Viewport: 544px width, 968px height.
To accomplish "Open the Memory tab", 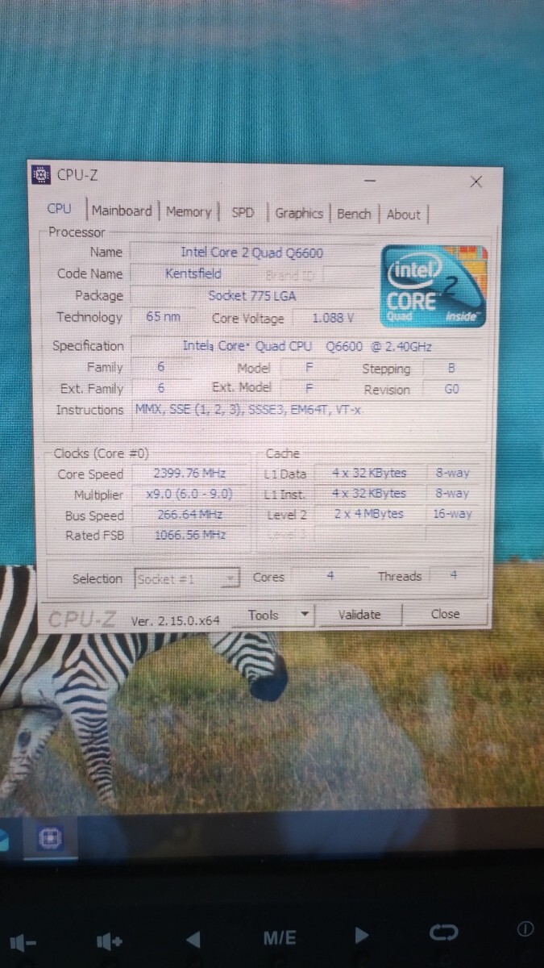I will 189,212.
